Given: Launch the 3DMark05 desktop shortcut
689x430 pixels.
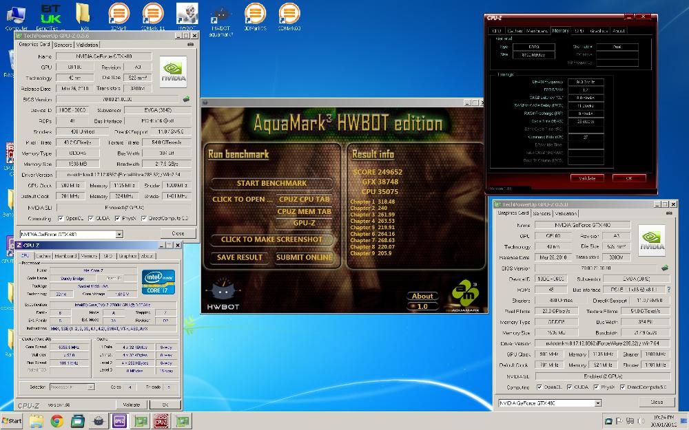Looking at the screenshot, I should [255, 17].
